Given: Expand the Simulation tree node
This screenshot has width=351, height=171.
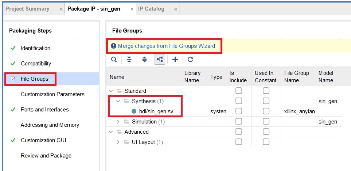Looking at the screenshot, I should pos(118,122).
